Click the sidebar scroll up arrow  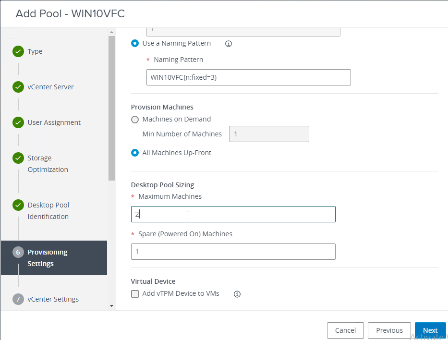(111, 32)
